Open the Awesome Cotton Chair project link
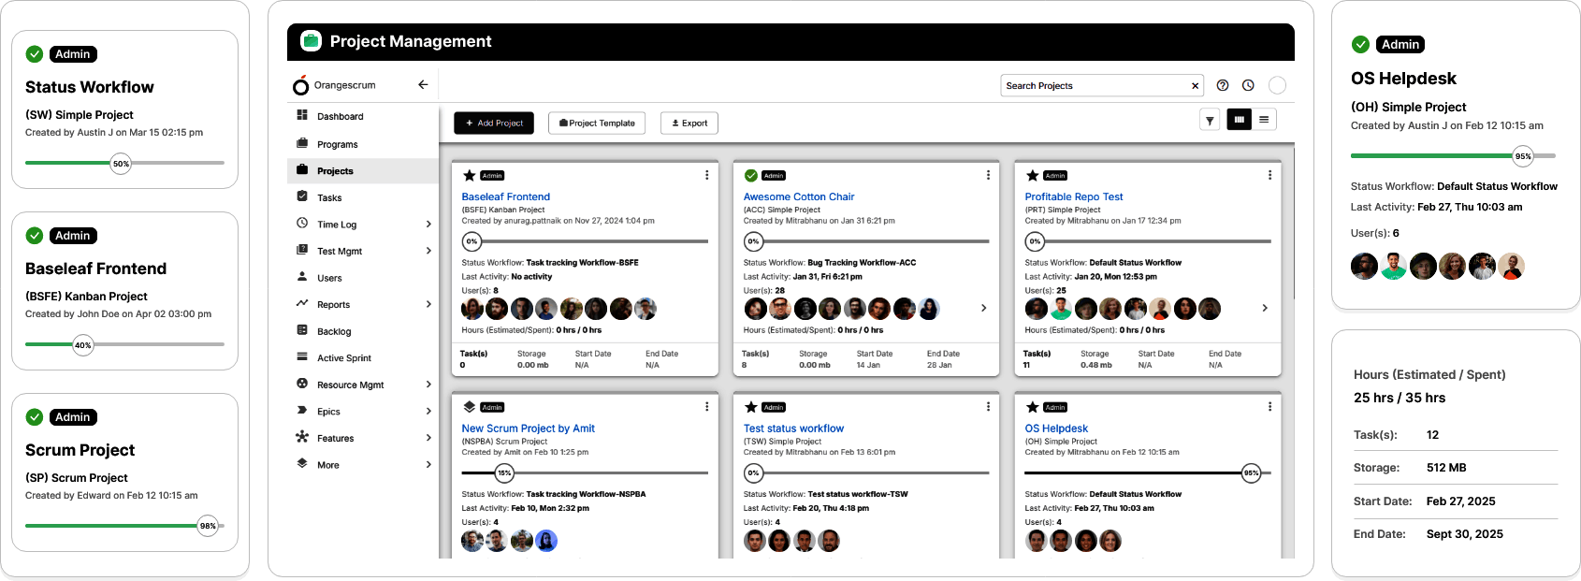This screenshot has height=581, width=1581. [x=799, y=196]
